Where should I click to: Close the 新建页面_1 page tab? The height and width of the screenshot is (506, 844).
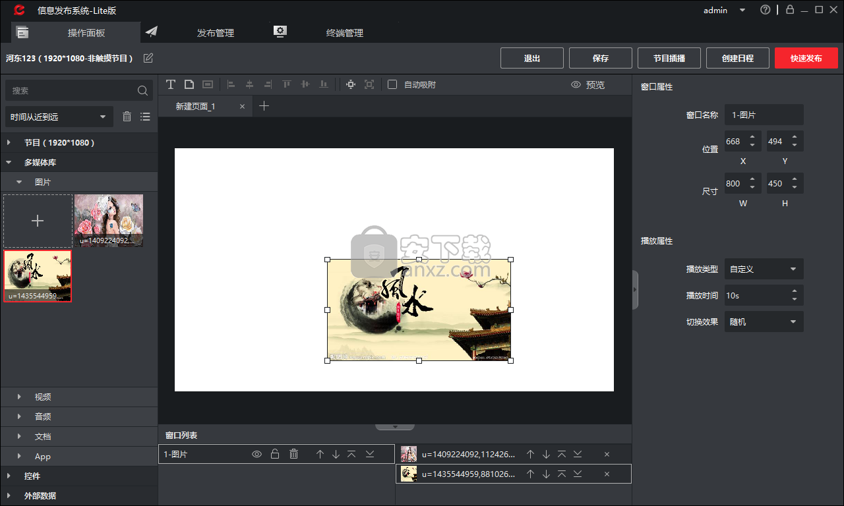coord(242,106)
